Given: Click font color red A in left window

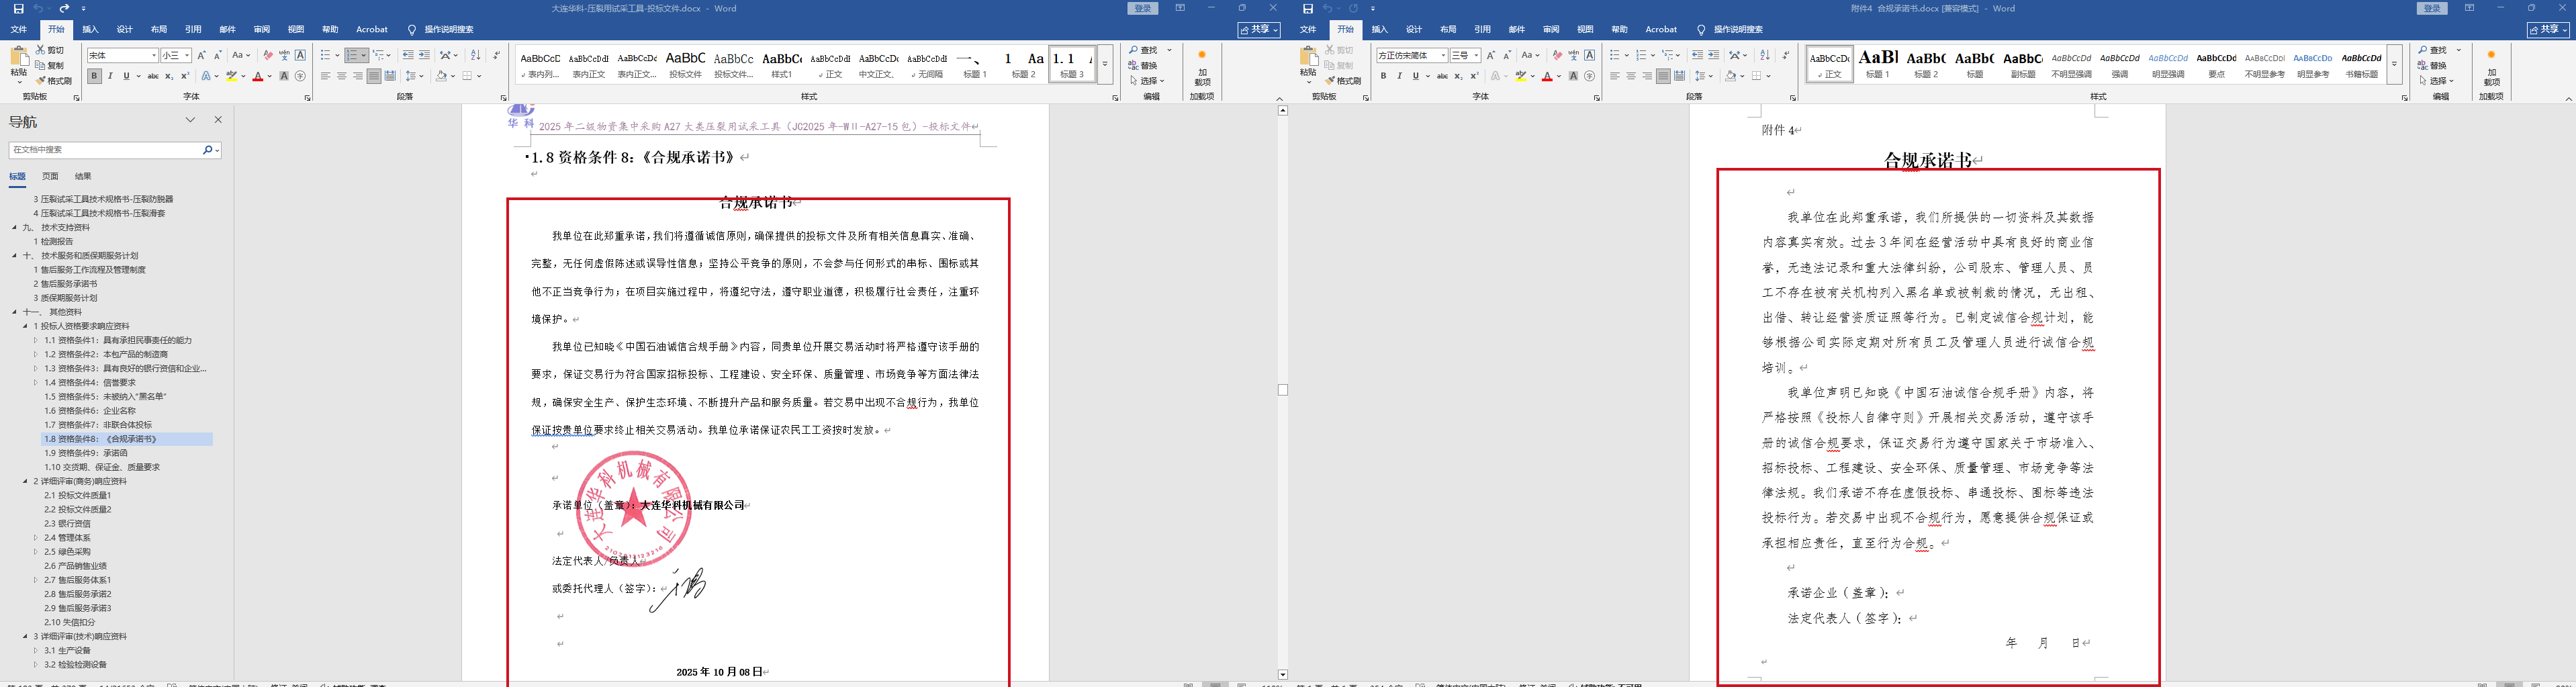Looking at the screenshot, I should (x=258, y=76).
